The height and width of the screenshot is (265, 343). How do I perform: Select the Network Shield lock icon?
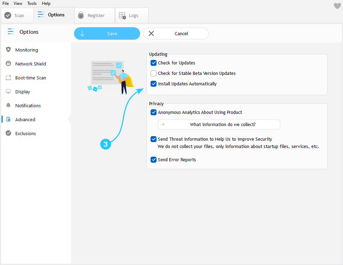point(8,64)
